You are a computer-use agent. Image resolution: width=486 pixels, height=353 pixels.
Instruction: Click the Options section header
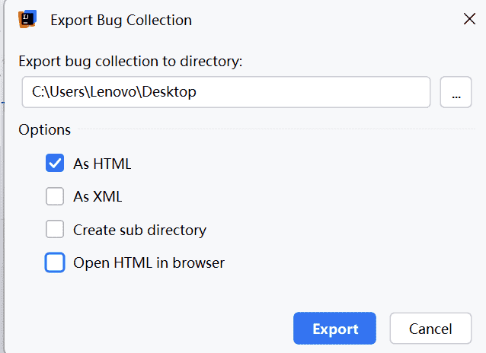(x=45, y=129)
